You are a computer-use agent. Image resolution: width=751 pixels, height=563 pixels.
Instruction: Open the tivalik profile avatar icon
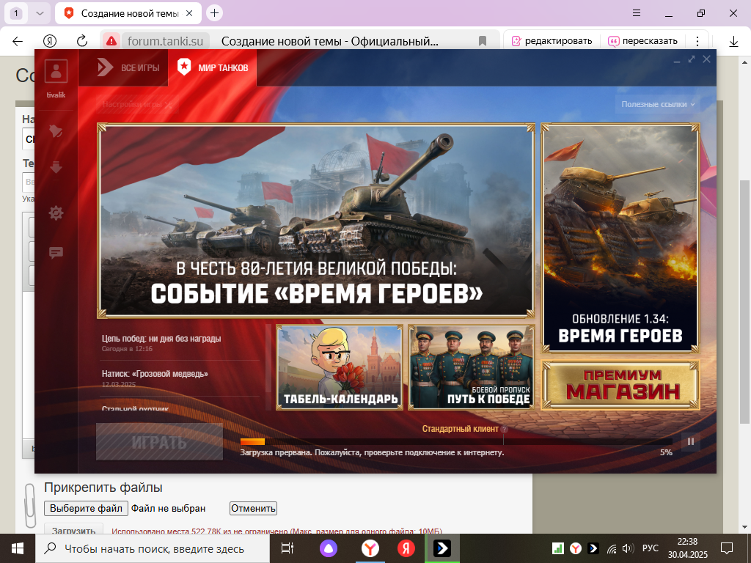click(x=56, y=71)
